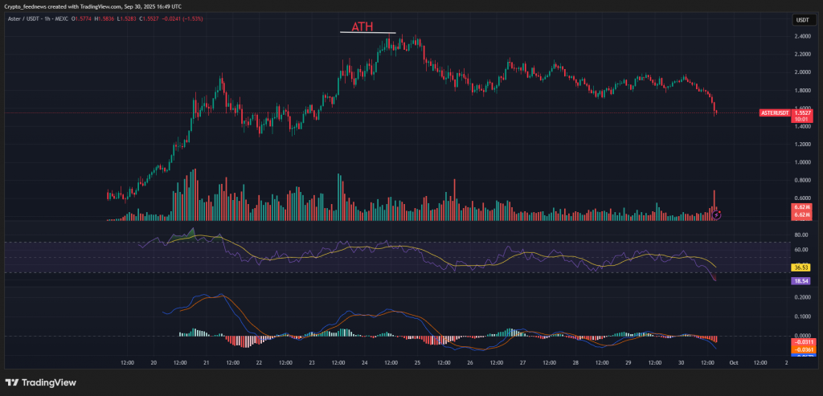Click the ASTERUSDT red symbol label
This screenshot has height=396, width=823.
(776, 113)
